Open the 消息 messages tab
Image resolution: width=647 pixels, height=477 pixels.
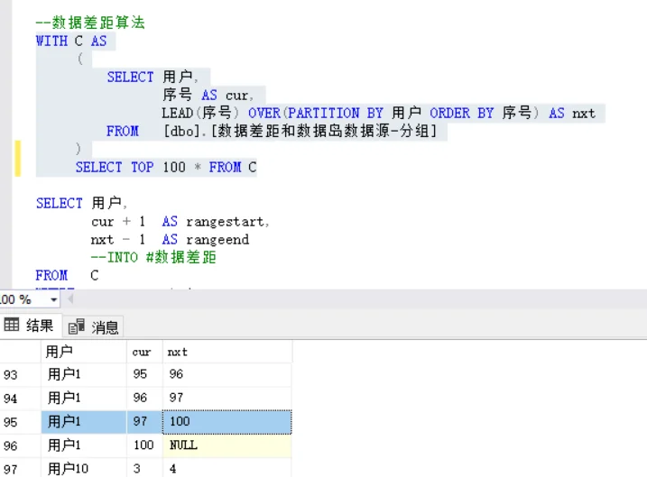click(x=93, y=327)
